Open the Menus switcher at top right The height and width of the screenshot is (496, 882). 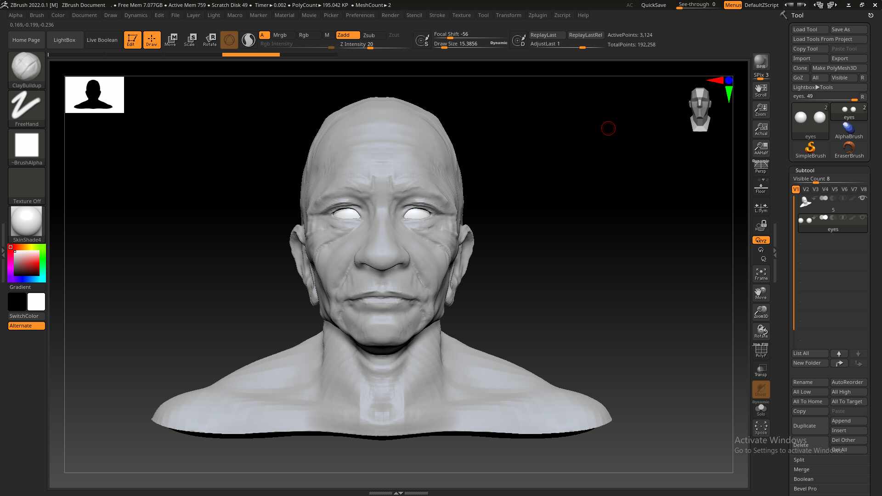coord(732,5)
